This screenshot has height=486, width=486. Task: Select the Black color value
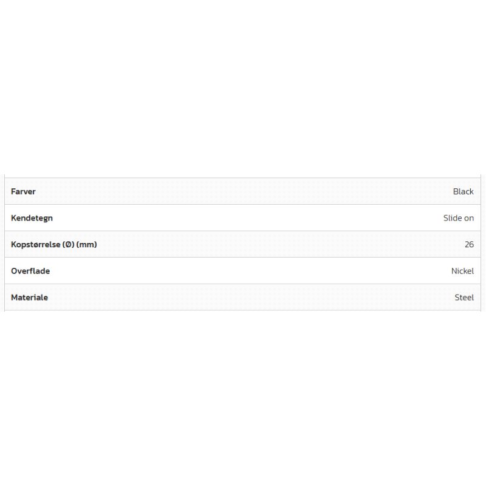coord(463,191)
